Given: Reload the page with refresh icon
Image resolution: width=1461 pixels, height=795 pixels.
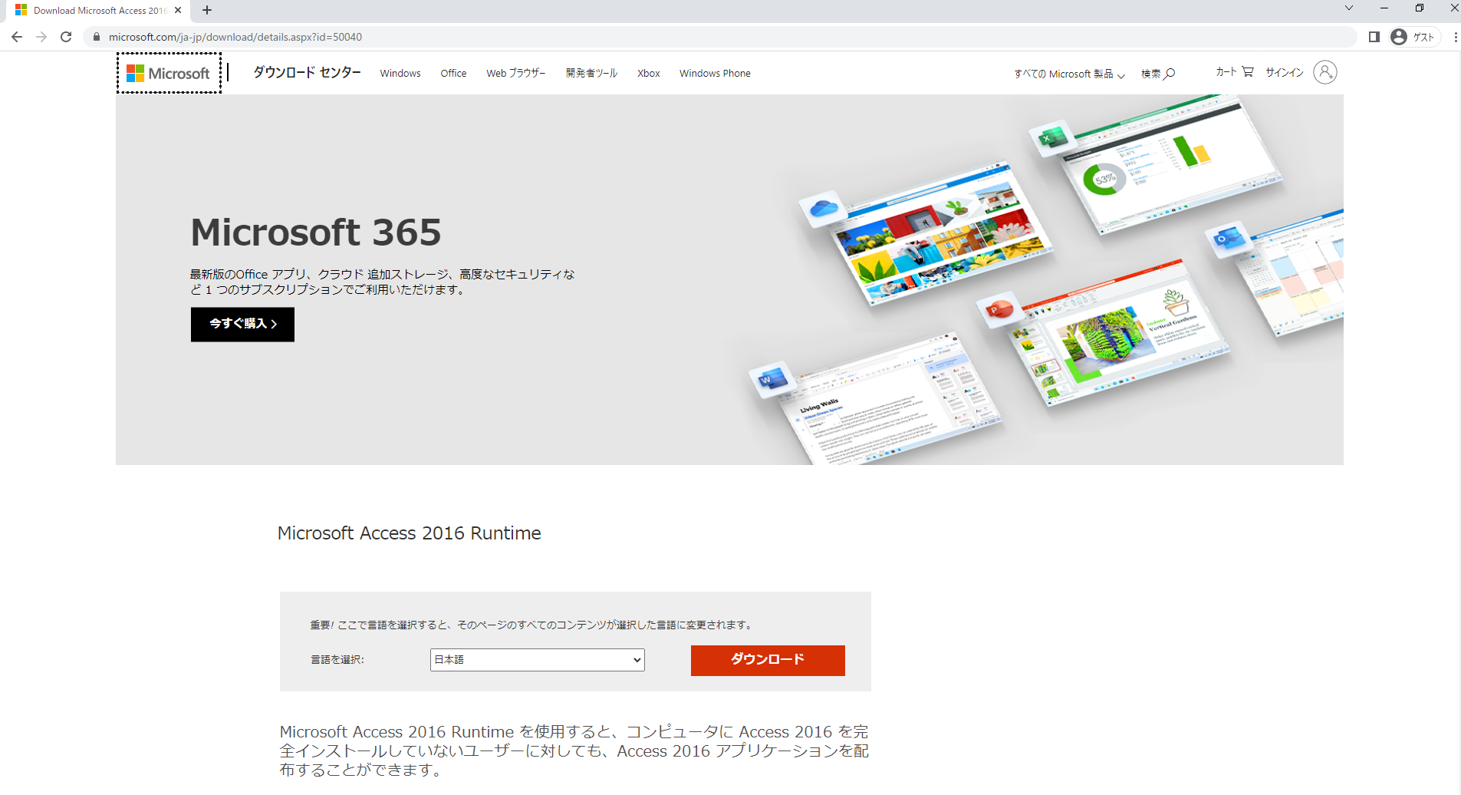Looking at the screenshot, I should pos(66,37).
